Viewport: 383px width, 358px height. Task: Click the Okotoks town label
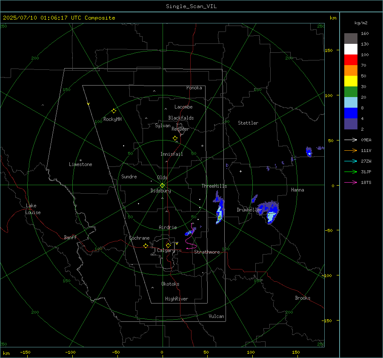(x=170, y=284)
